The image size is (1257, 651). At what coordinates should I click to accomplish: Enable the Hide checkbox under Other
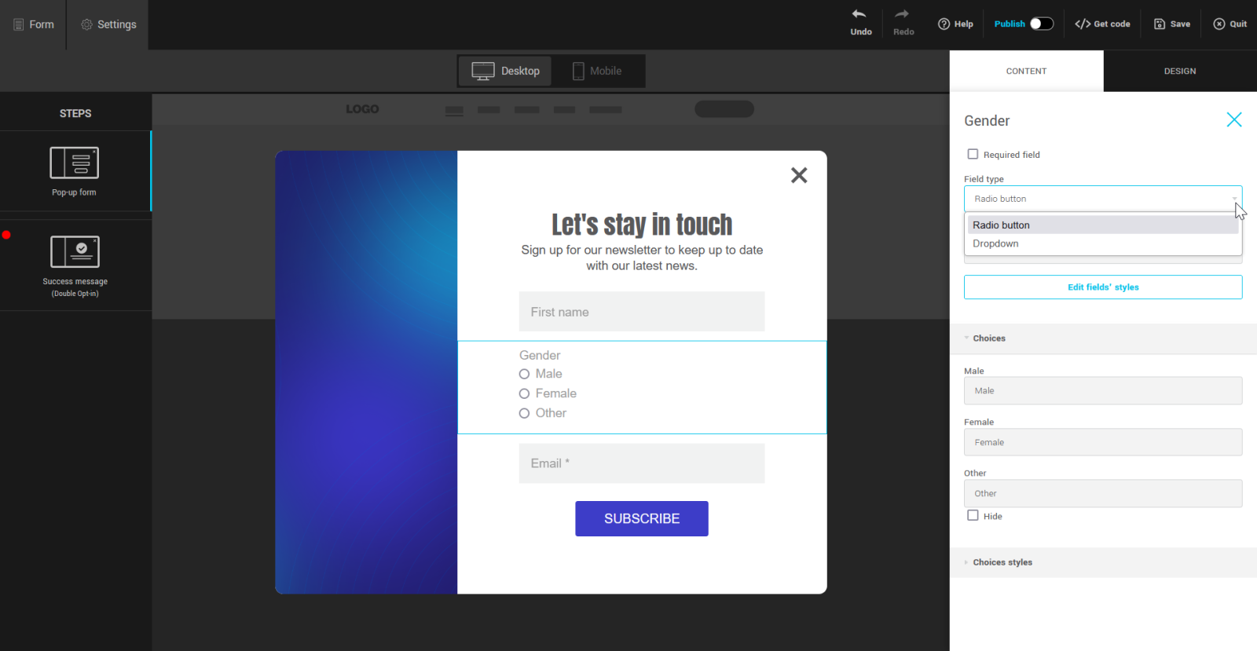click(x=973, y=516)
